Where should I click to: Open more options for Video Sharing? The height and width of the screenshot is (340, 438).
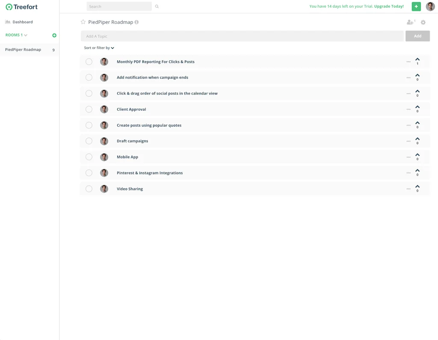(x=408, y=189)
